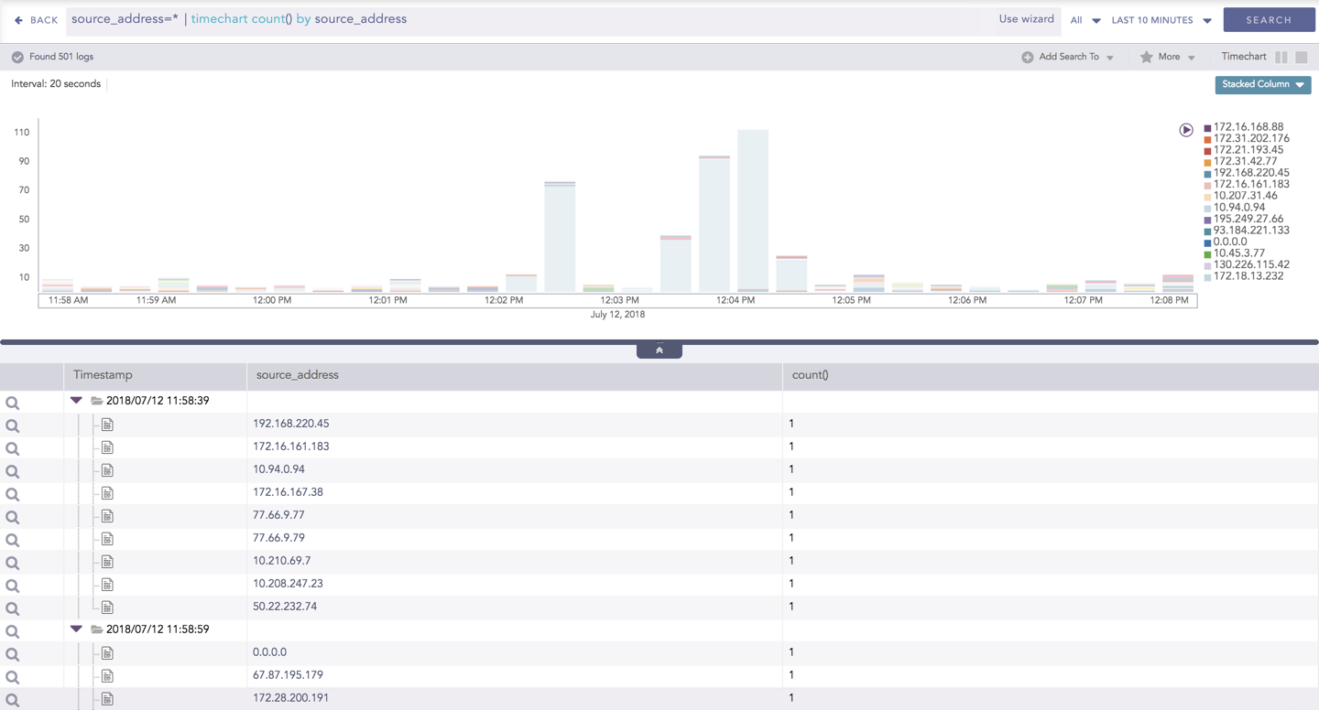Collapse chart panel with double-chevron handle
Screen dimensions: 1319x710
pyautogui.click(x=659, y=350)
